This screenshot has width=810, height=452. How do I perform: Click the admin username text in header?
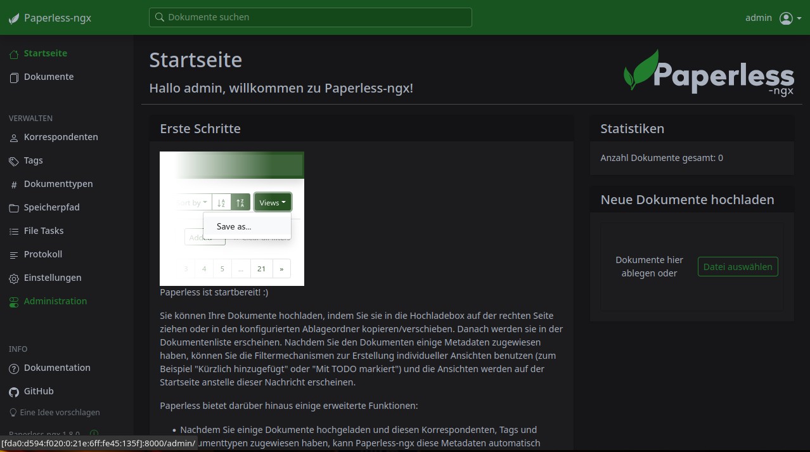coord(759,18)
